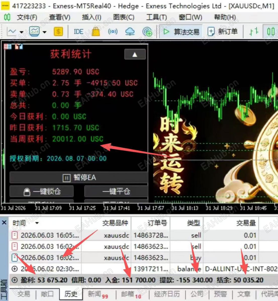Click the 31 Jul 17:41 time axis label
The height and width of the screenshot is (301, 278).
117,208
